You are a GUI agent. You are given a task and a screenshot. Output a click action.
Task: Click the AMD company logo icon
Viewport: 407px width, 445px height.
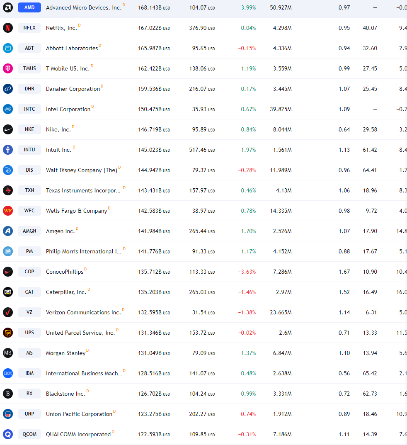pyautogui.click(x=8, y=7)
